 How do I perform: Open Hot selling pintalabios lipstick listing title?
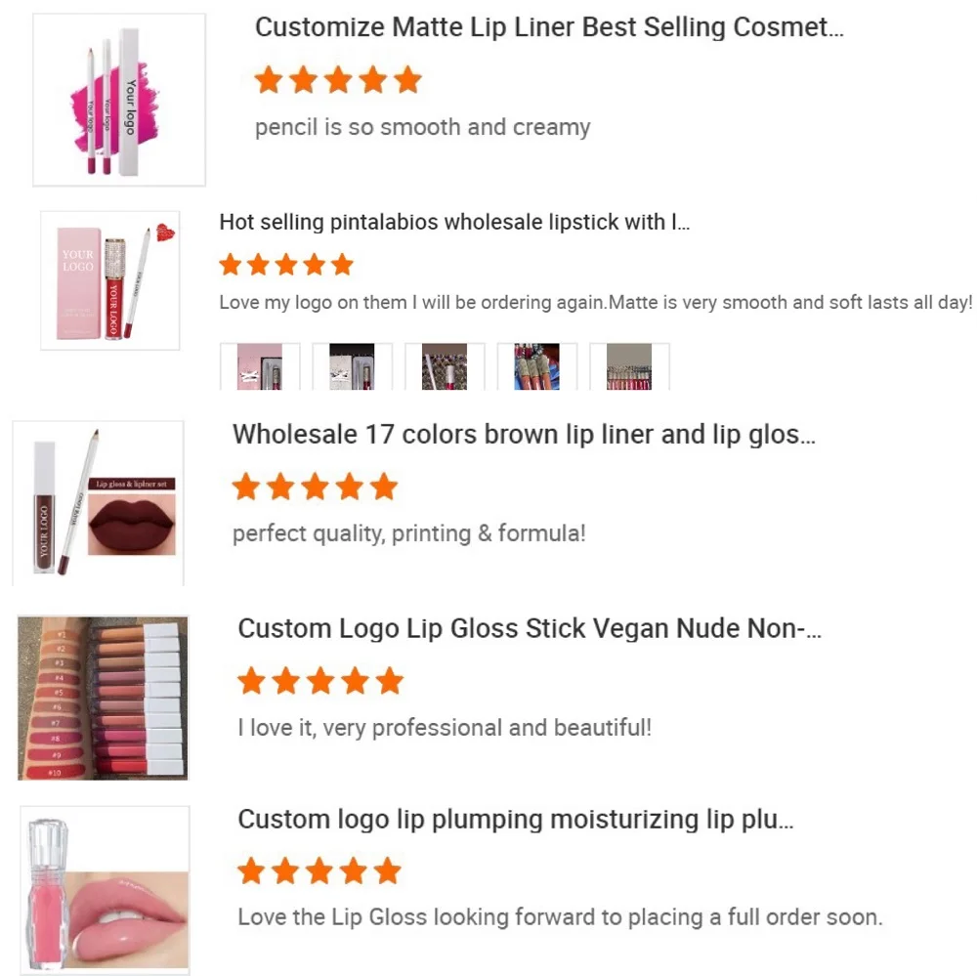454,223
